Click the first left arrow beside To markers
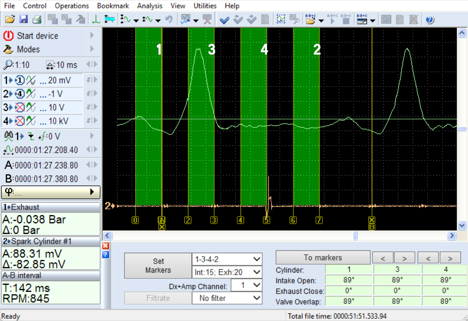The image size is (468, 321). (383, 258)
